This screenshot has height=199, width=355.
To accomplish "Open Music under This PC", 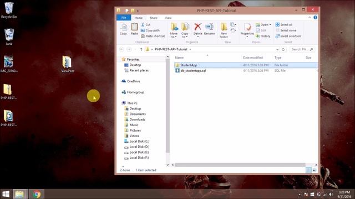I will [134, 125].
